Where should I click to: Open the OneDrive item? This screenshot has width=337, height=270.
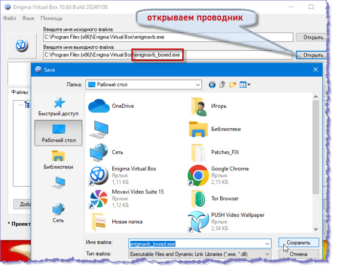[x=111, y=106]
